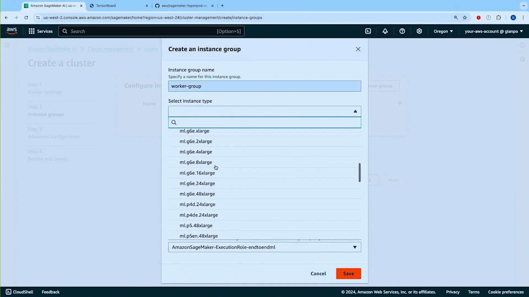This screenshot has width=529, height=297.
Task: Focus the AWS console Search box
Action: 151,31
